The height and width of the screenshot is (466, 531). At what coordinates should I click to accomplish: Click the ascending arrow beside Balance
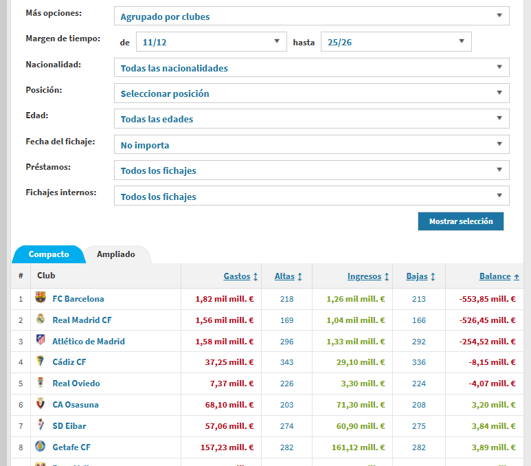(517, 276)
